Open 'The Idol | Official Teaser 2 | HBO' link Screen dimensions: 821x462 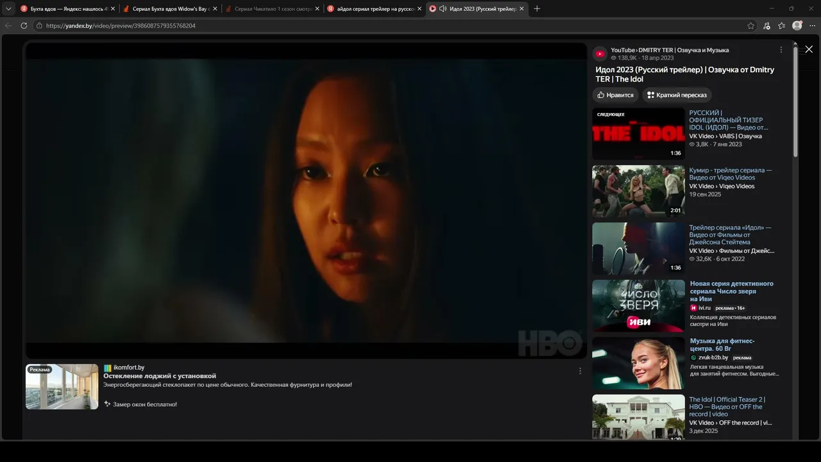click(727, 407)
